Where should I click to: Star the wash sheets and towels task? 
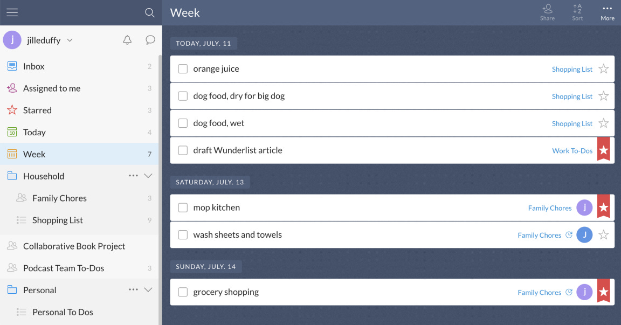(603, 234)
